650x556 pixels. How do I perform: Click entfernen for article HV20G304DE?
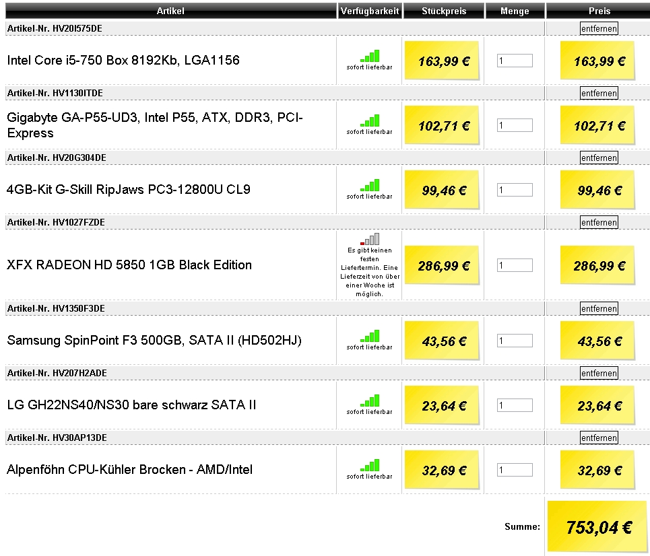click(x=599, y=158)
